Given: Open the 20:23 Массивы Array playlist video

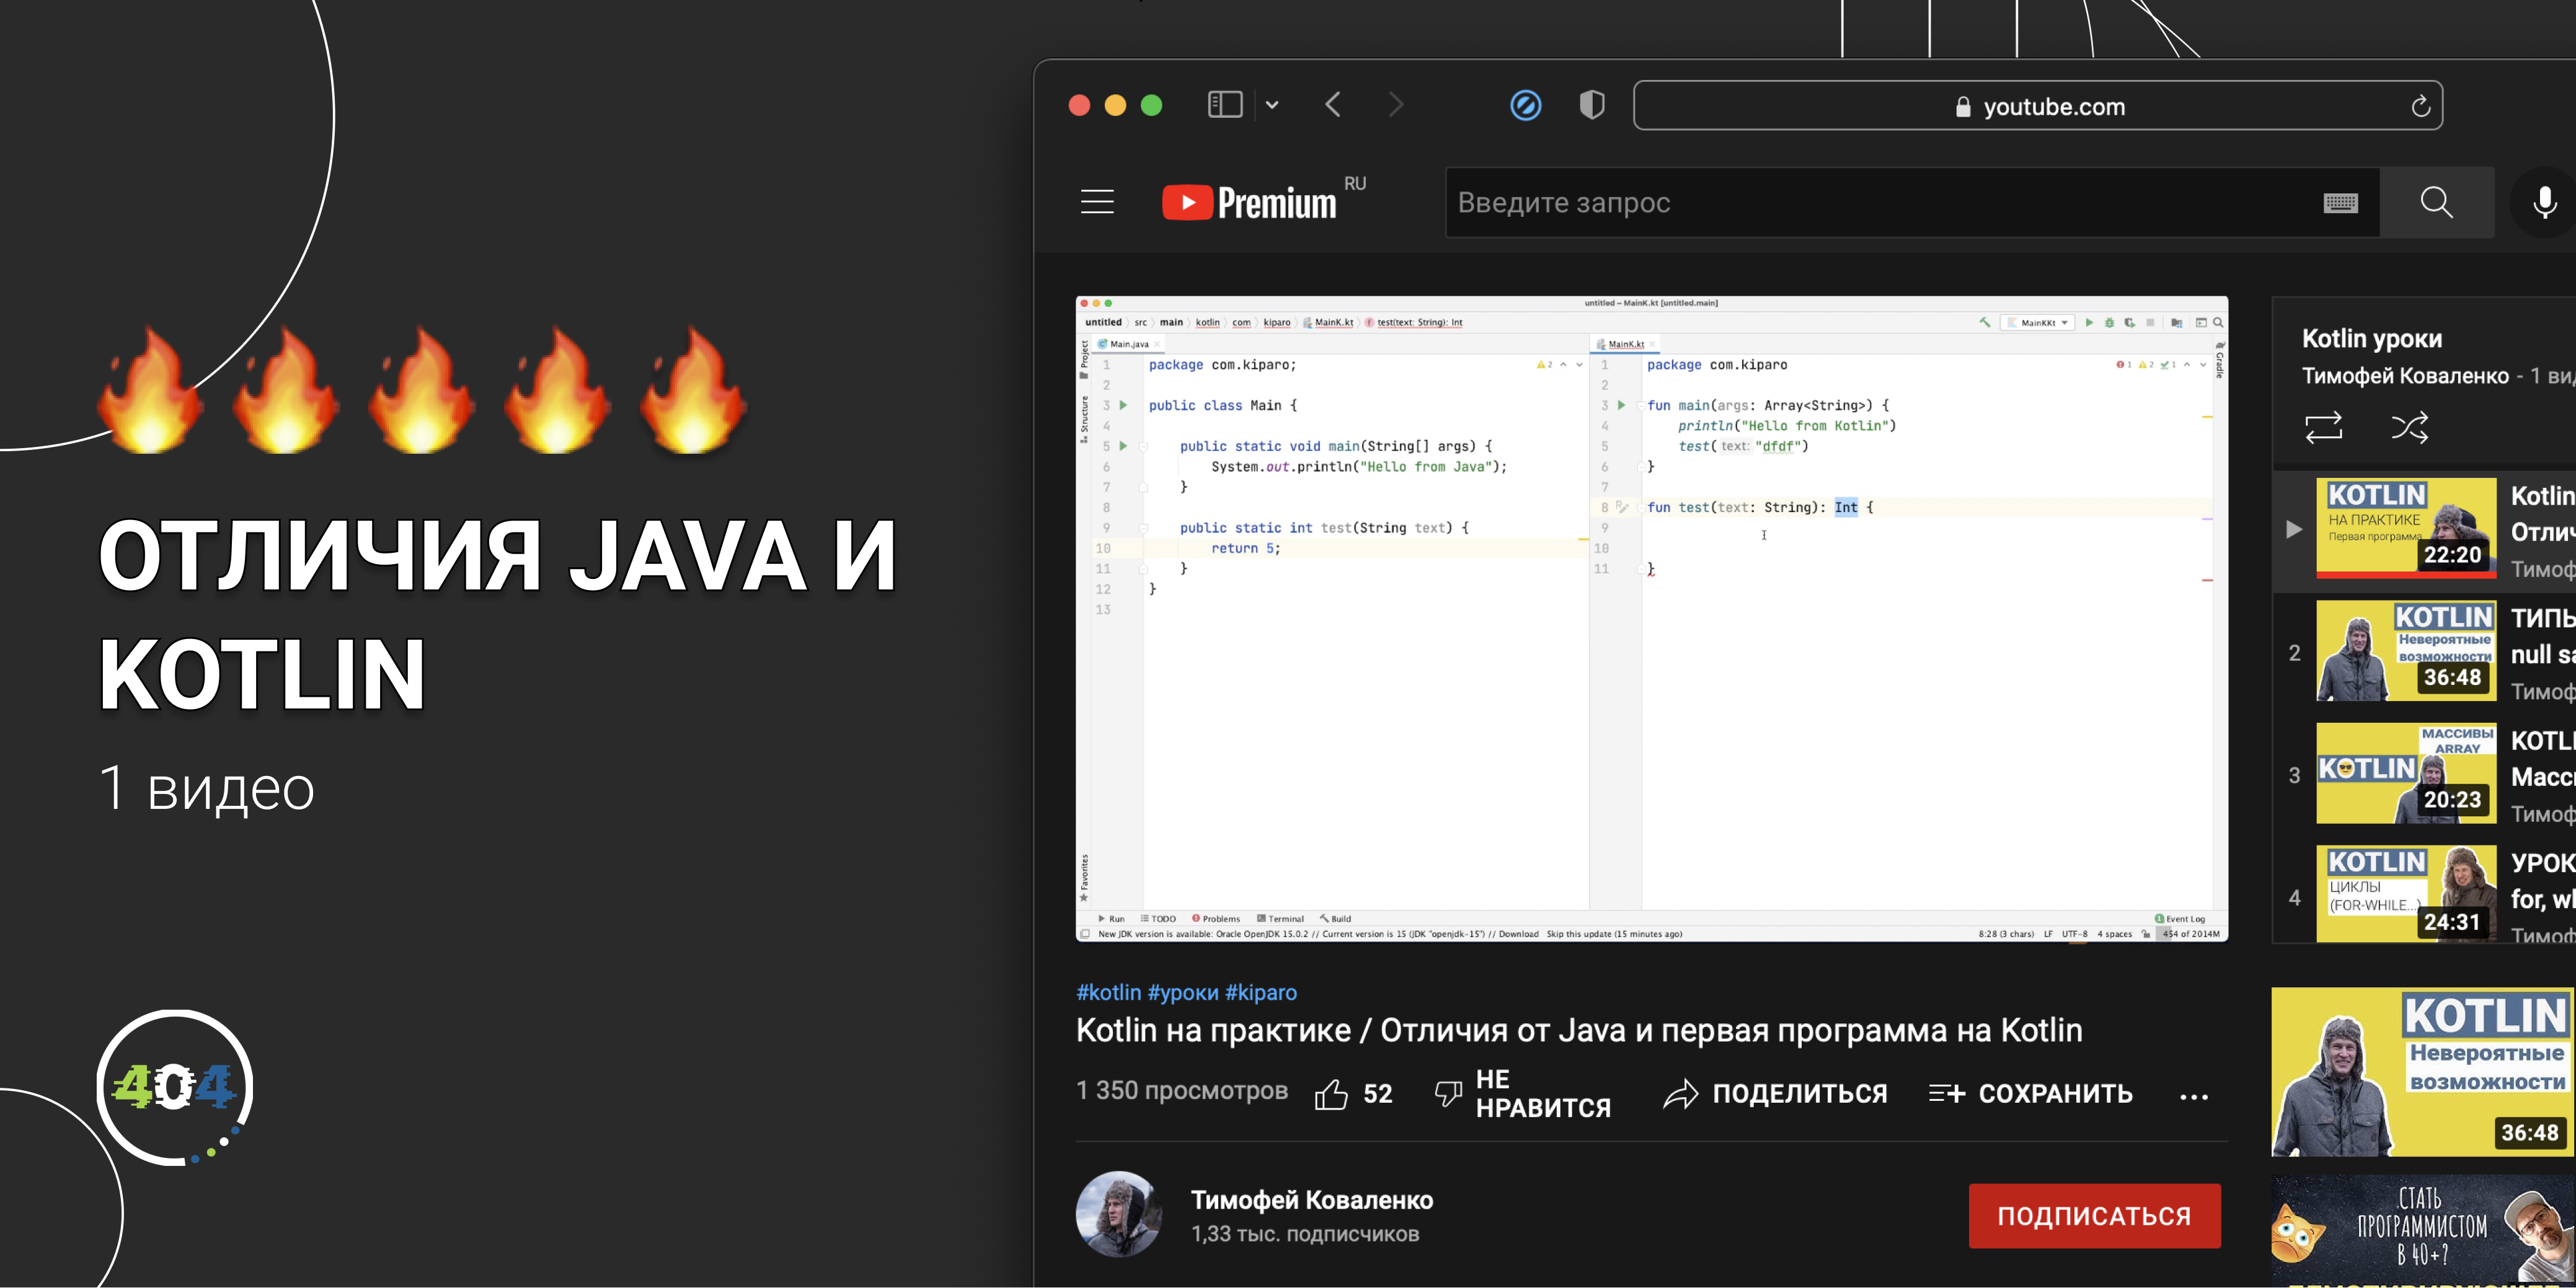Looking at the screenshot, I should click(2406, 773).
